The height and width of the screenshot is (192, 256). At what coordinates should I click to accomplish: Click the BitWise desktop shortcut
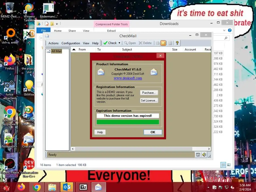click(x=29, y=88)
